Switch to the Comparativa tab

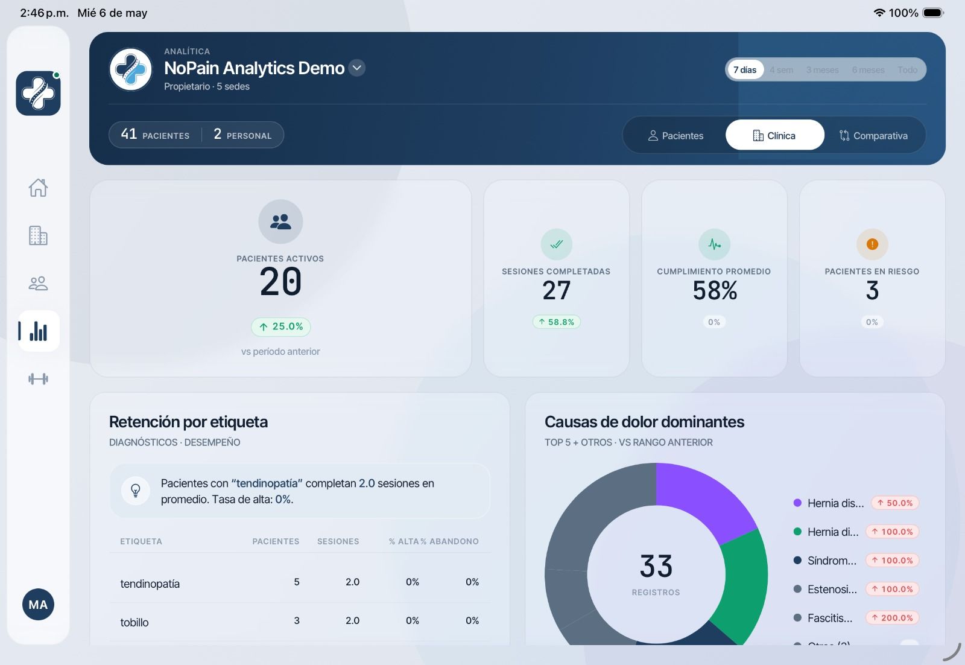click(x=873, y=136)
